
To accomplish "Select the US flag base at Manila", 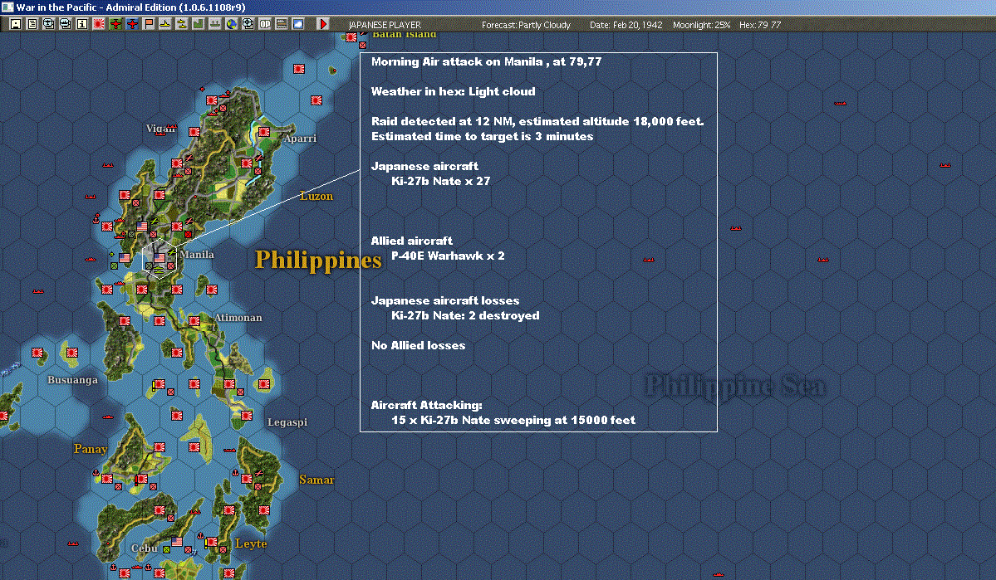I will pyautogui.click(x=159, y=258).
